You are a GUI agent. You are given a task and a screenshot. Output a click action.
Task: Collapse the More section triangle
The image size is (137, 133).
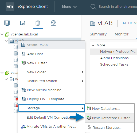click(93, 45)
